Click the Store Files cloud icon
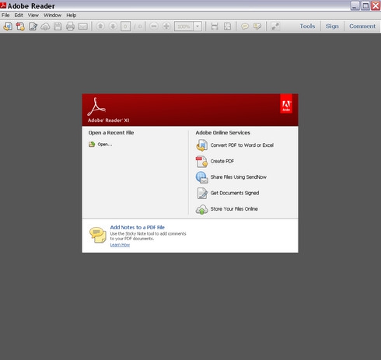This screenshot has width=381, height=360. click(201, 209)
